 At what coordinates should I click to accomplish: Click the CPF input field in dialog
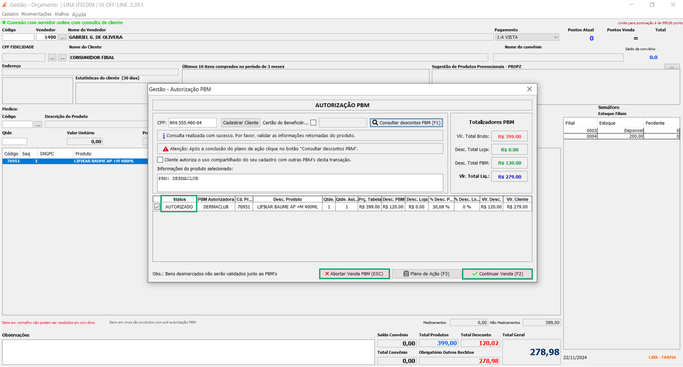point(192,123)
